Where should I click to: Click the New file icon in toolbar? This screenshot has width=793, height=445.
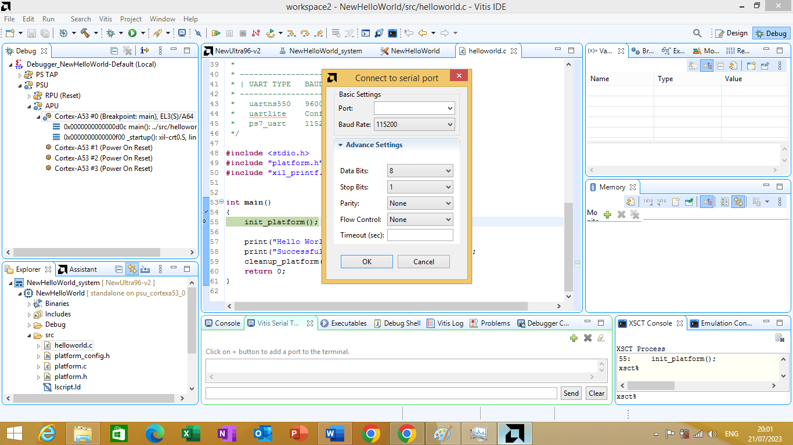10,33
